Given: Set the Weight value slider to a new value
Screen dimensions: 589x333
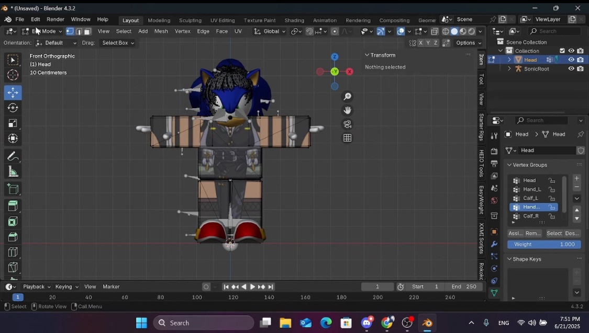Looking at the screenshot, I should click(544, 244).
